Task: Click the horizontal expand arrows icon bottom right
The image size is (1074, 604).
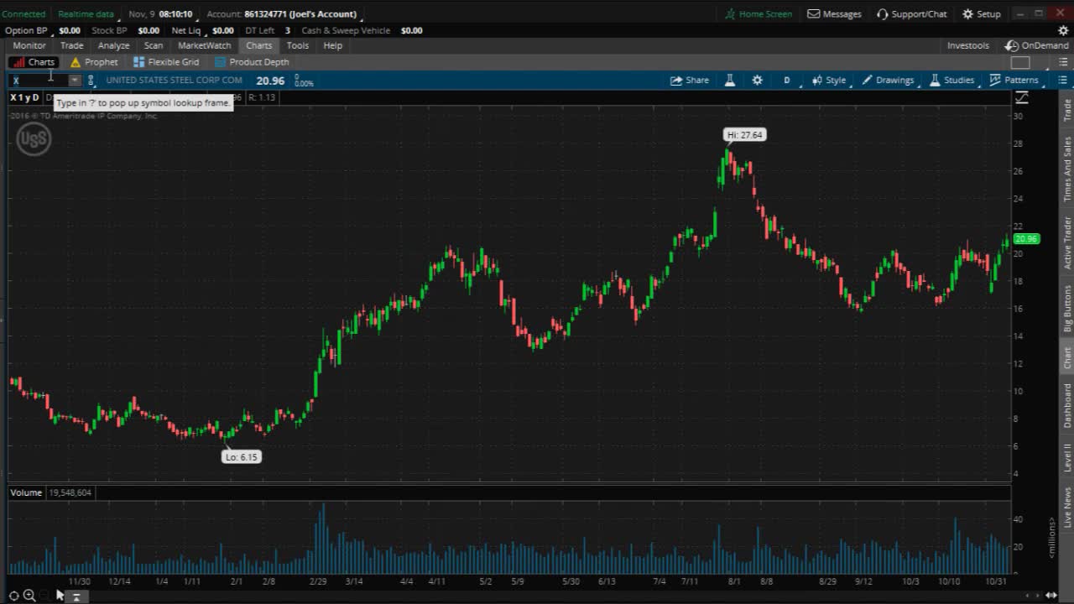Action: click(x=1051, y=596)
